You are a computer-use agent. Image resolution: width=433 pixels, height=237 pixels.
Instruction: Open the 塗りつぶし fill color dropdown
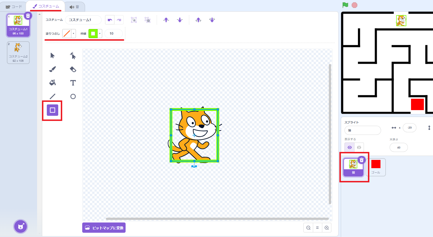point(73,33)
